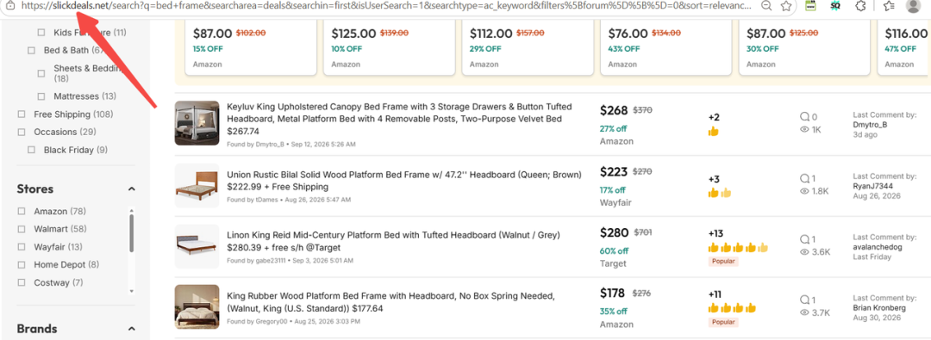This screenshot has width=931, height=340.
Task: Open the $87.00 30% OFF Amazon card
Action: click(x=804, y=47)
